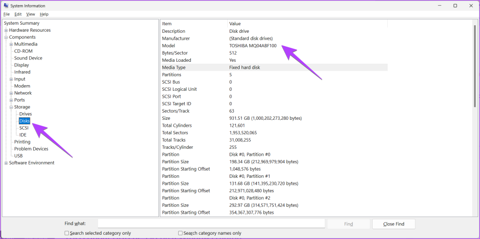
Task: Select Printing in the tree
Action: pos(22,142)
